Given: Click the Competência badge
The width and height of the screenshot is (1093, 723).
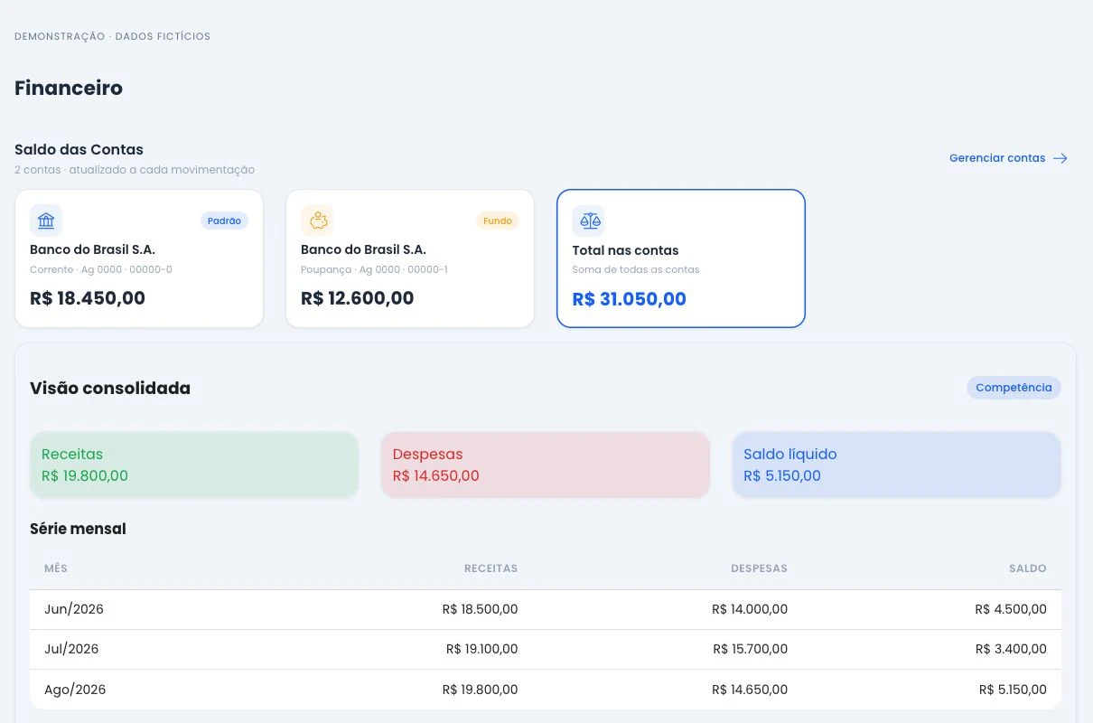Looking at the screenshot, I should pyautogui.click(x=1014, y=388).
